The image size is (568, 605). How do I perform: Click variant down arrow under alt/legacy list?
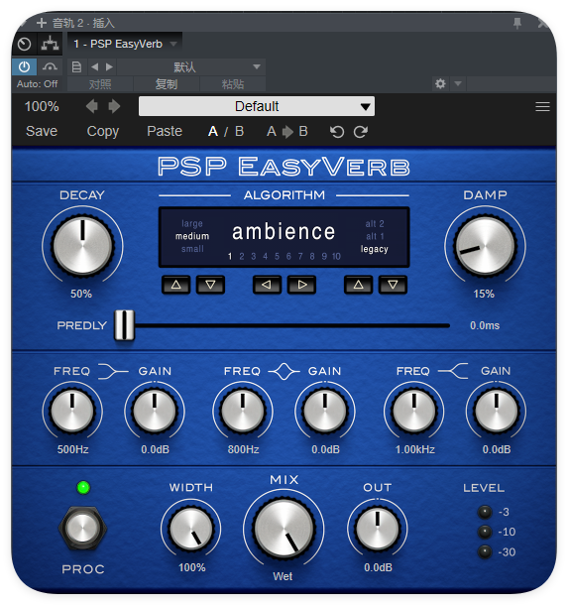point(393,285)
